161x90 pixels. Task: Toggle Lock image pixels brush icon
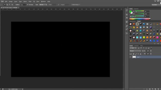(136, 54)
